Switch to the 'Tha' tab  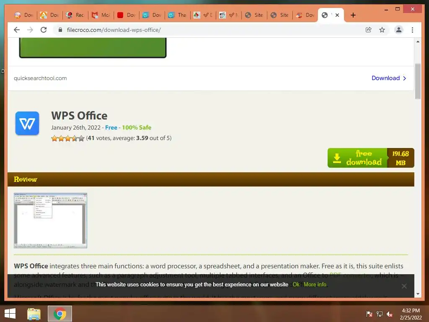point(178,15)
